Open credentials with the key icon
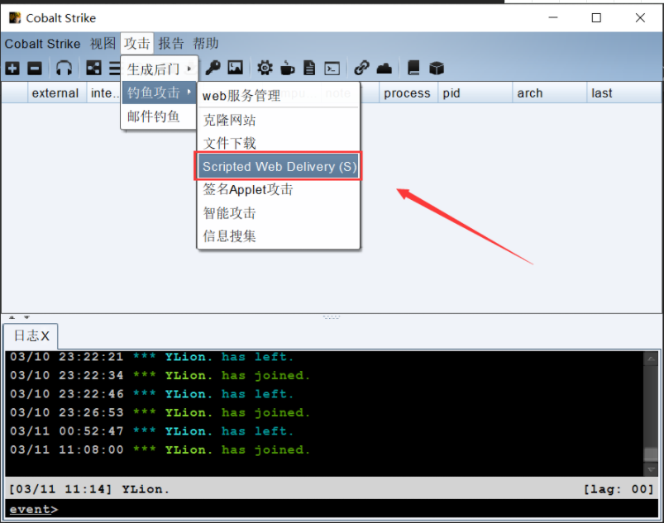Viewport: 664px width, 523px height. coord(213,68)
